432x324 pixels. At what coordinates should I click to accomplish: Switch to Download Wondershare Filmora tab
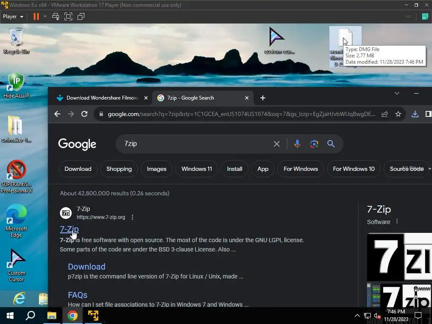102,98
